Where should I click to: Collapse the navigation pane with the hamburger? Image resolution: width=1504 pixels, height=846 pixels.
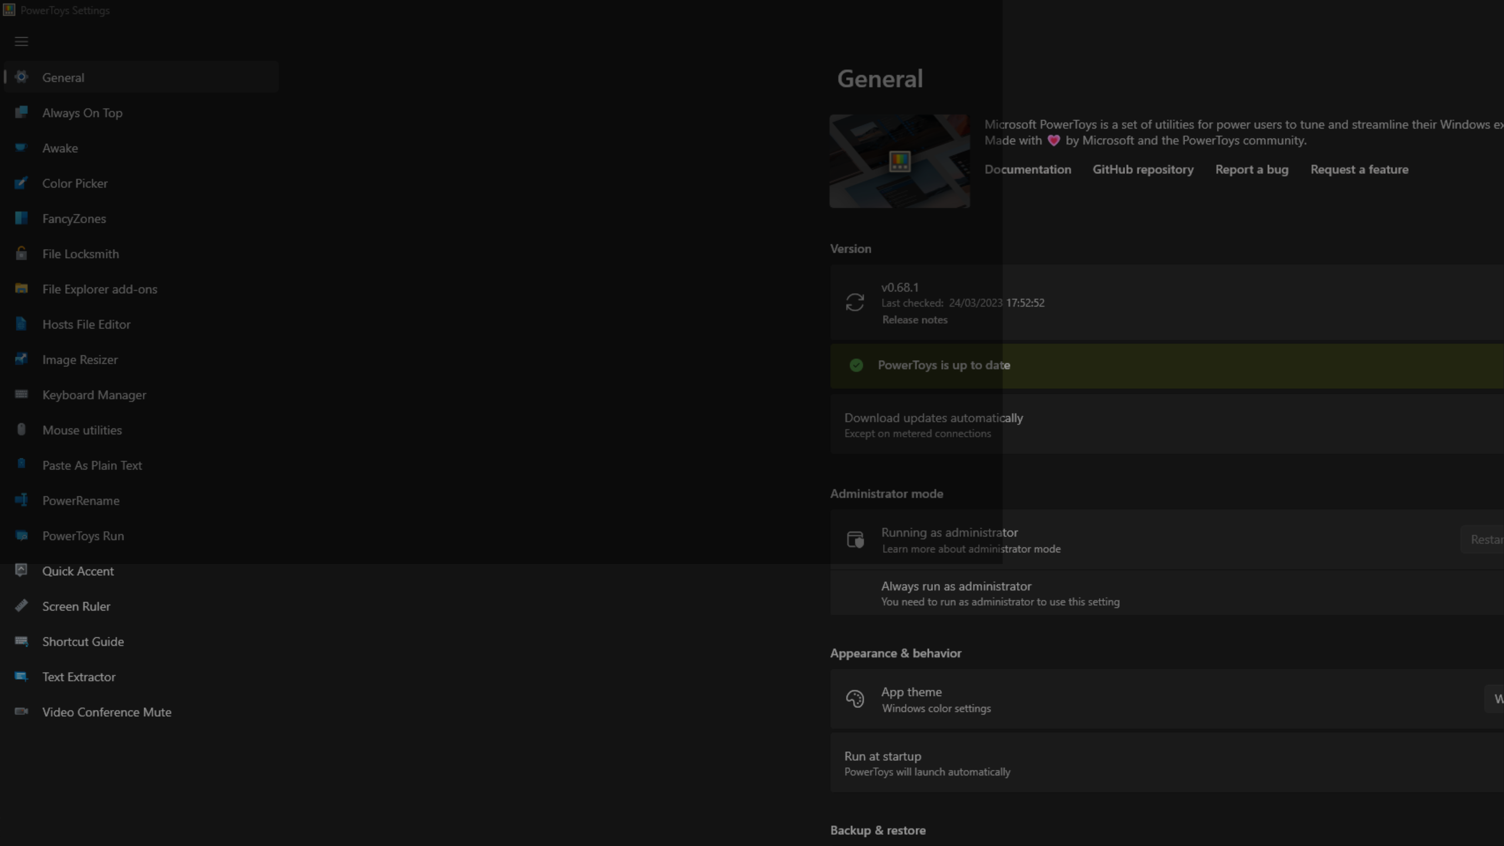click(22, 41)
